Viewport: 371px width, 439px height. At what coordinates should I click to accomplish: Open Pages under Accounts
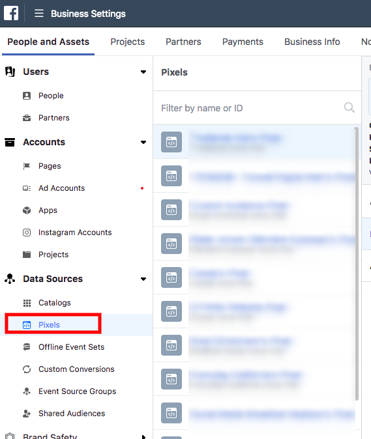tap(50, 166)
